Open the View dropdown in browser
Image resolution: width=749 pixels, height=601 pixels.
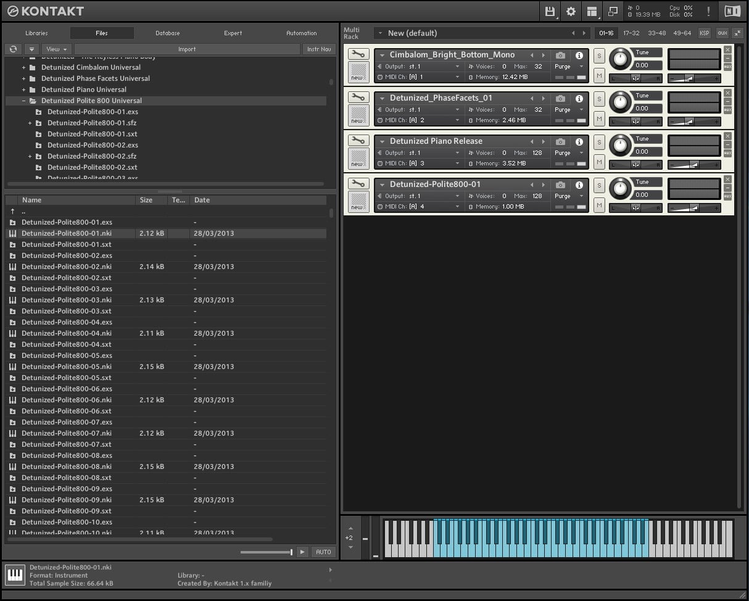point(57,49)
